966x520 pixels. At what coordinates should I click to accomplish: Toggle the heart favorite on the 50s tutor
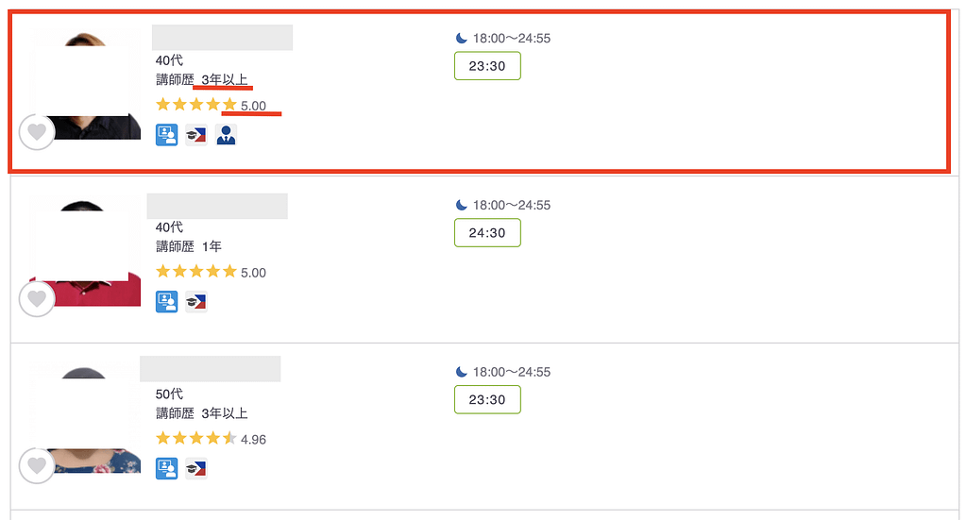37,465
